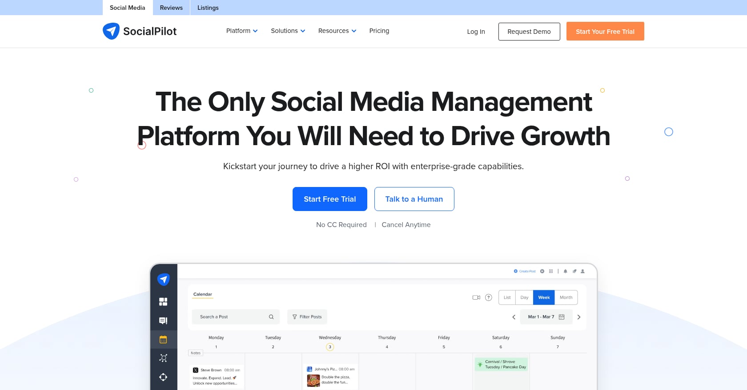Click the video camera icon beside view switcher
747x390 pixels.
[x=476, y=297]
